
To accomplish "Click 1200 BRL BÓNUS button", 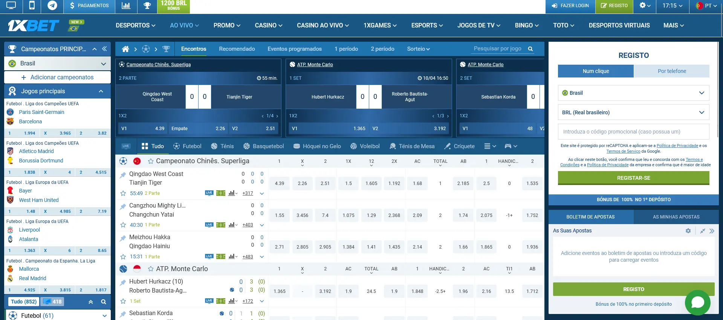I will [x=174, y=6].
